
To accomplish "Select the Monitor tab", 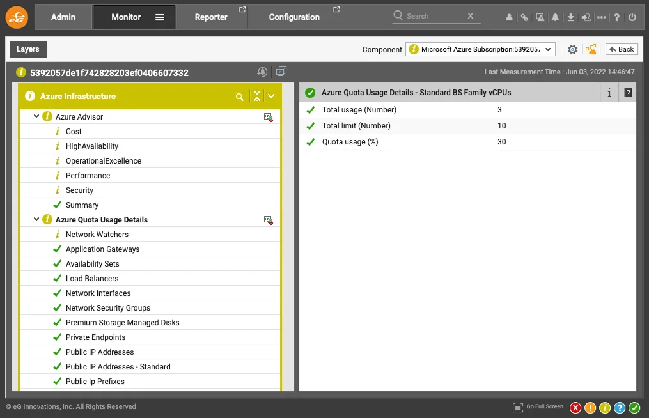I will point(126,17).
